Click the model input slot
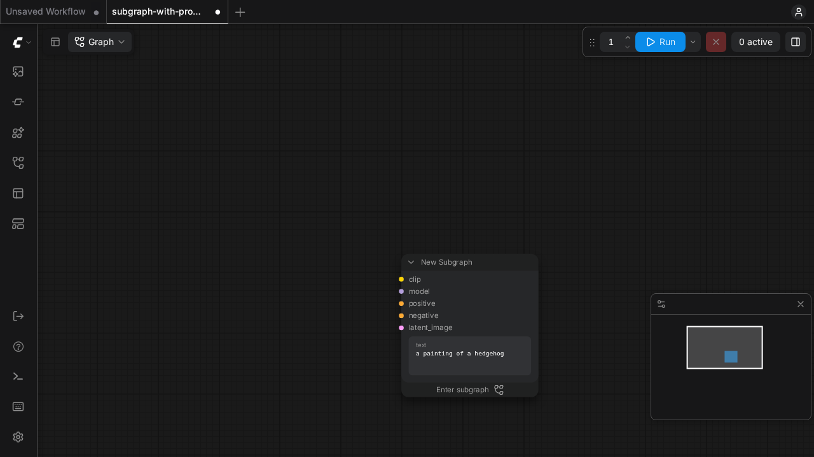Image resolution: width=814 pixels, height=457 pixels. click(401, 291)
